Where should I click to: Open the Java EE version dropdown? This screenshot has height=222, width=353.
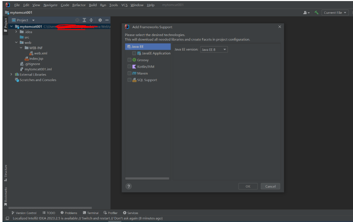(214, 49)
